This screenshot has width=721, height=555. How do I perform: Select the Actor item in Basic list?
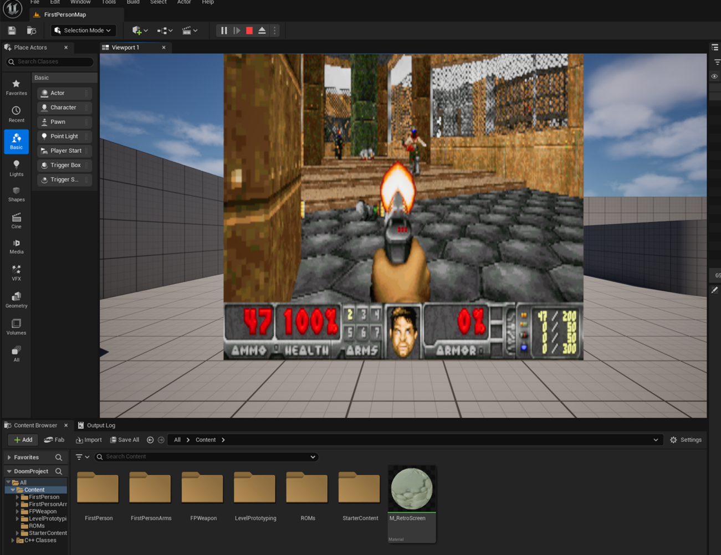tap(64, 93)
